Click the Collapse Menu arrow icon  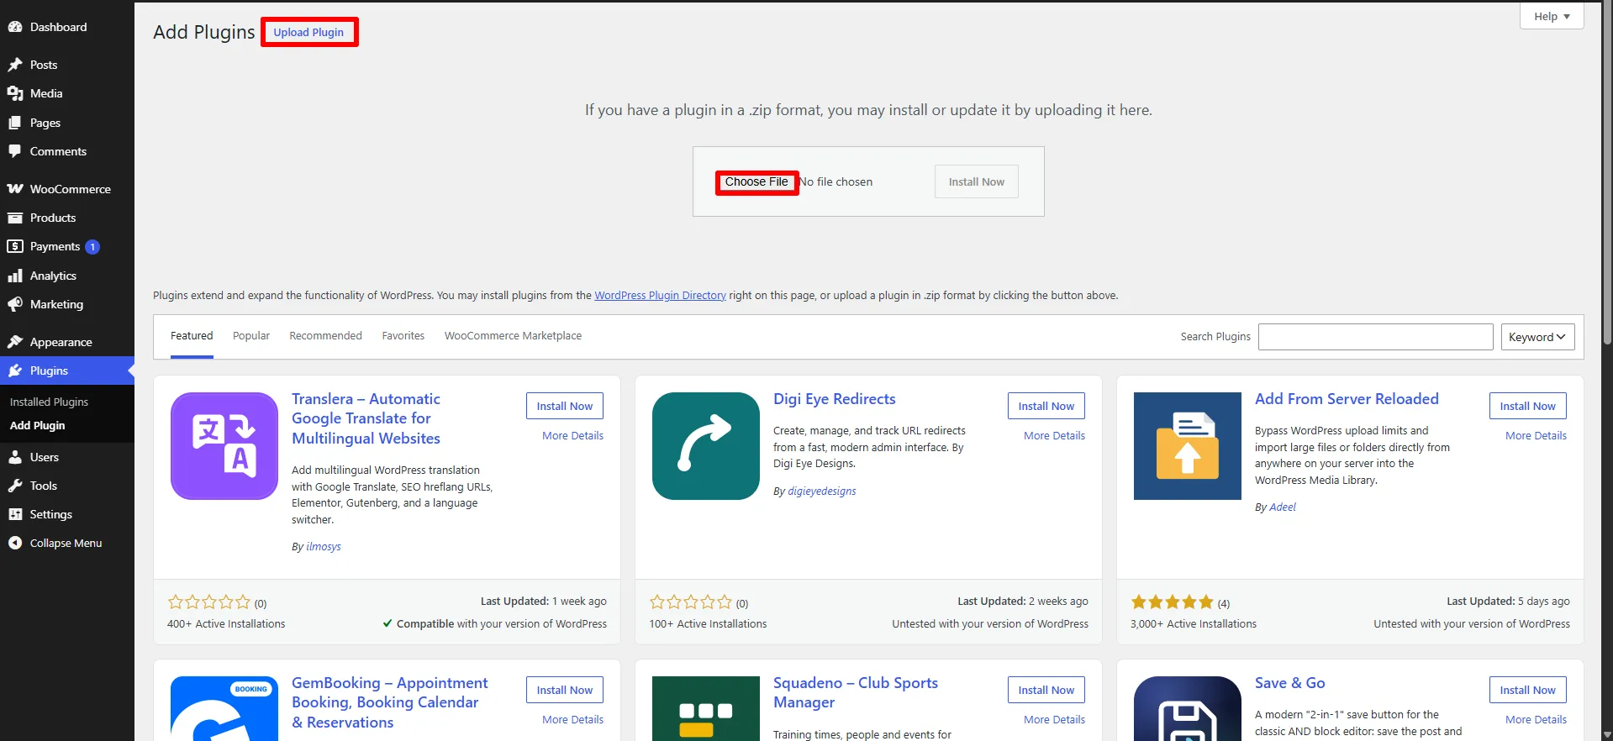pos(15,543)
